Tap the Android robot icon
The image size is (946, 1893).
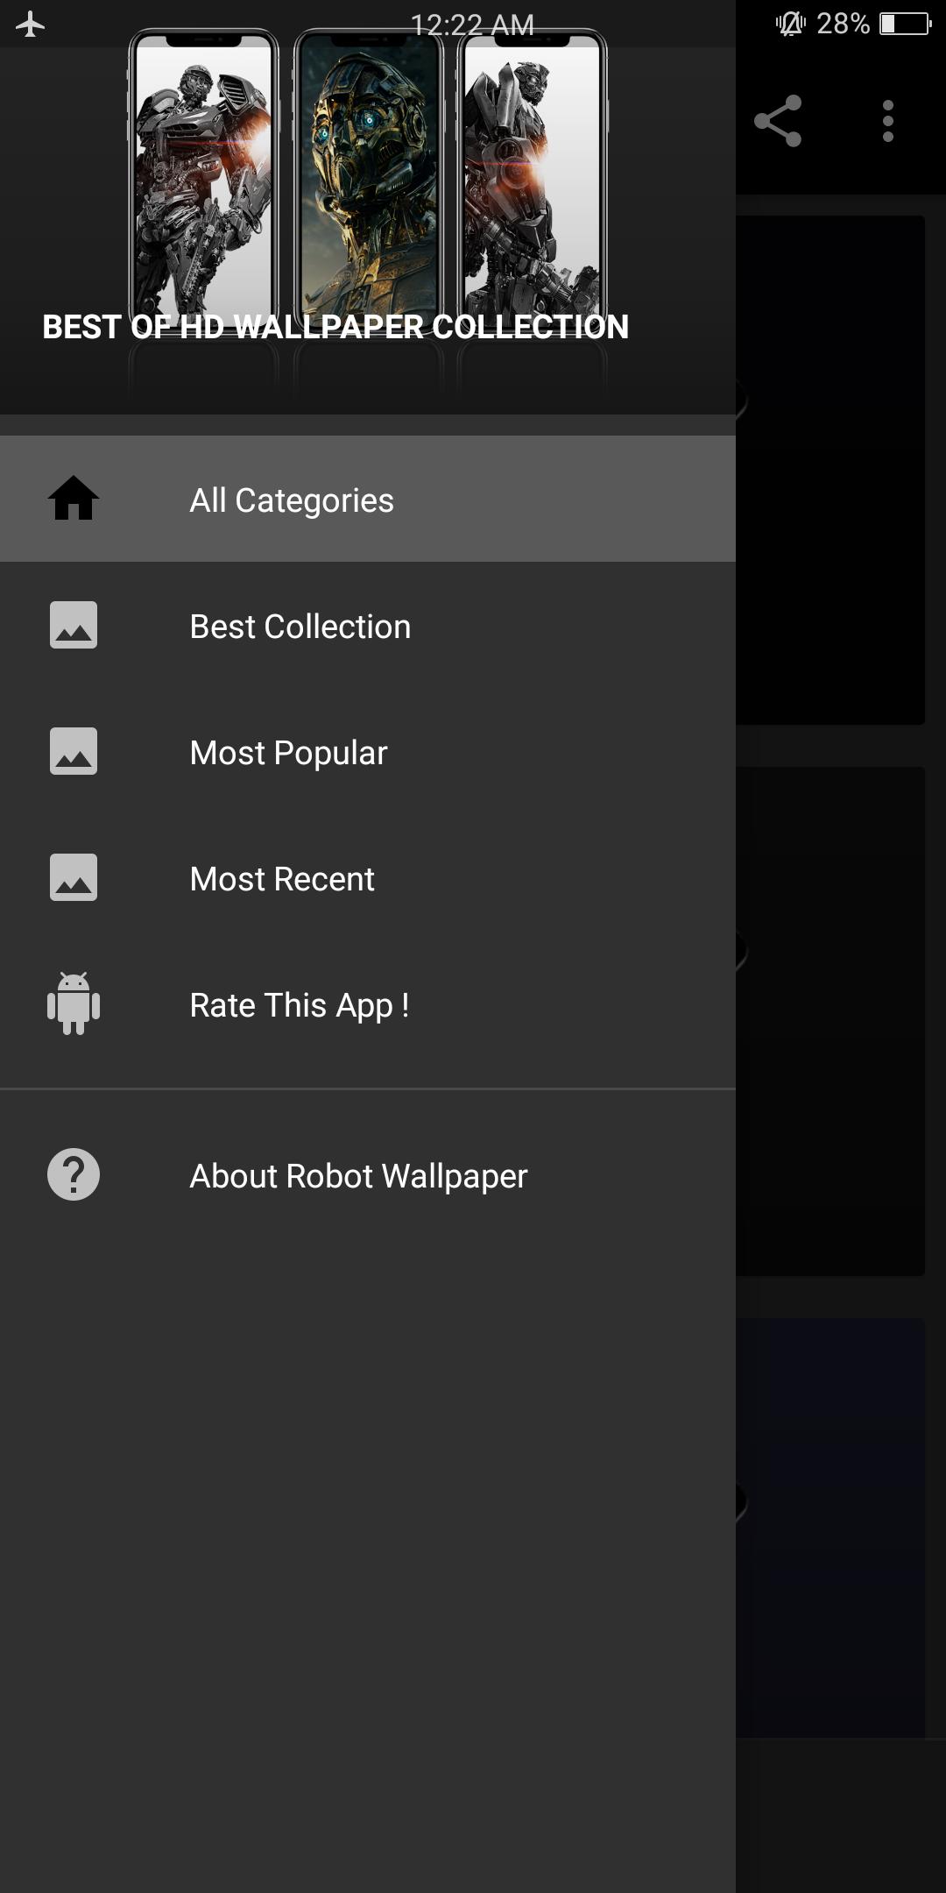point(74,1003)
